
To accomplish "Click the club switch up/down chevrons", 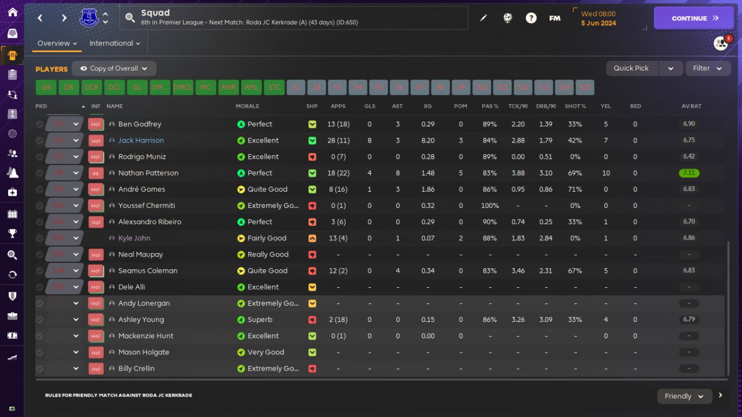I will coord(105,18).
